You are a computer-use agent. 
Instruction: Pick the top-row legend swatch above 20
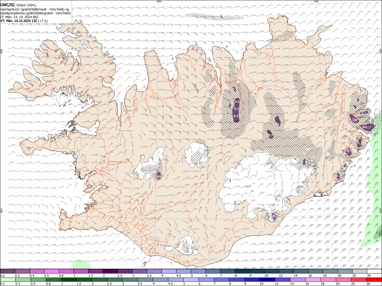click(344, 271)
